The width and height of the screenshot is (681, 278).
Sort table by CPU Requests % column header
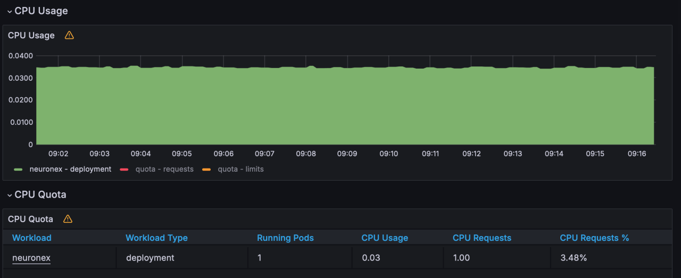(x=594, y=238)
